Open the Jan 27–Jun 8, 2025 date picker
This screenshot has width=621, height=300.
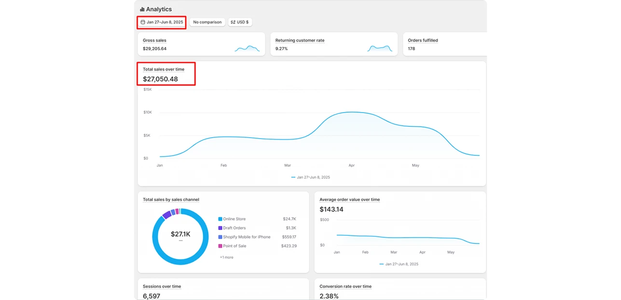(162, 22)
